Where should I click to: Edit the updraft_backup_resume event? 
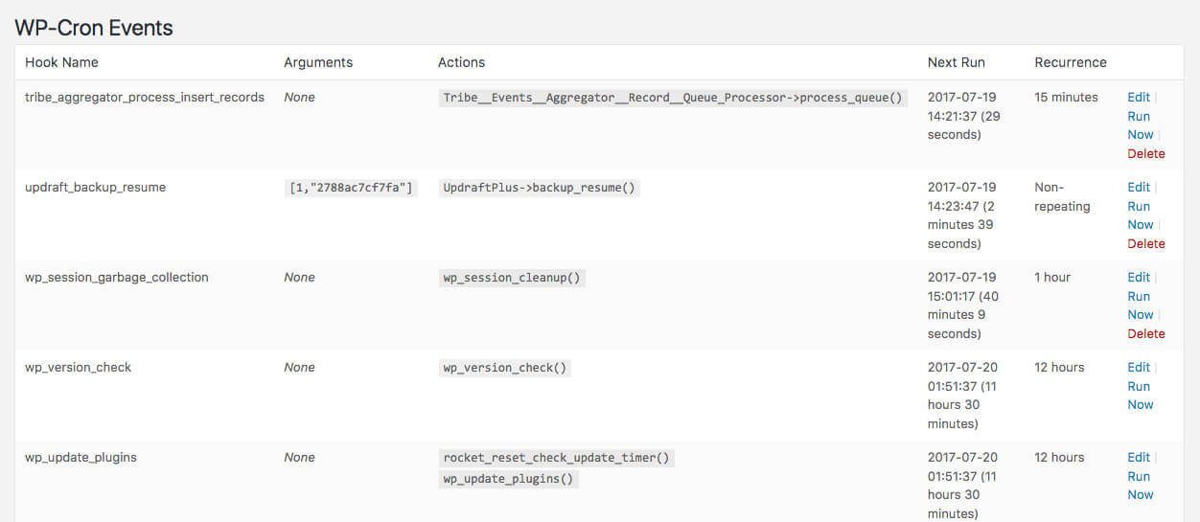click(x=1138, y=187)
